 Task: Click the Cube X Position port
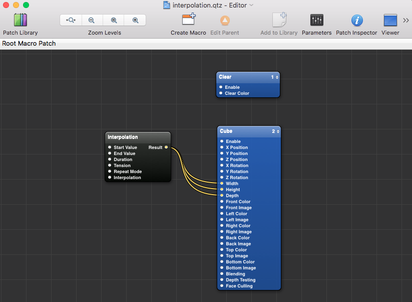[x=222, y=147]
